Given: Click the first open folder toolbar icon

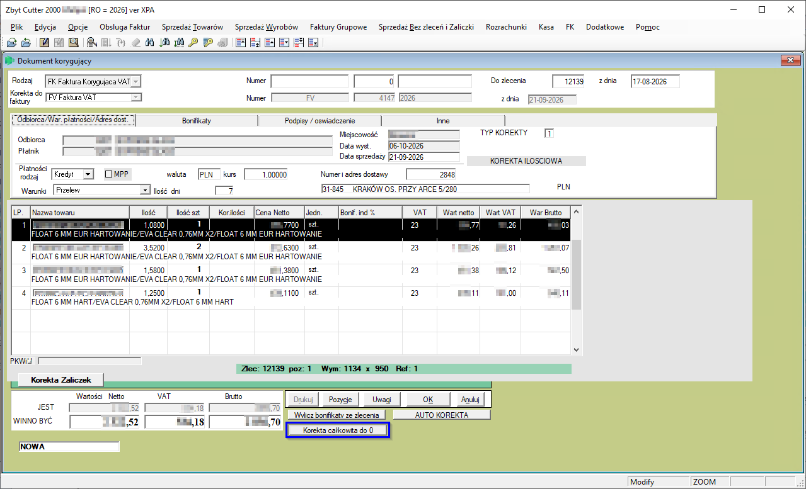Looking at the screenshot, I should (11, 42).
